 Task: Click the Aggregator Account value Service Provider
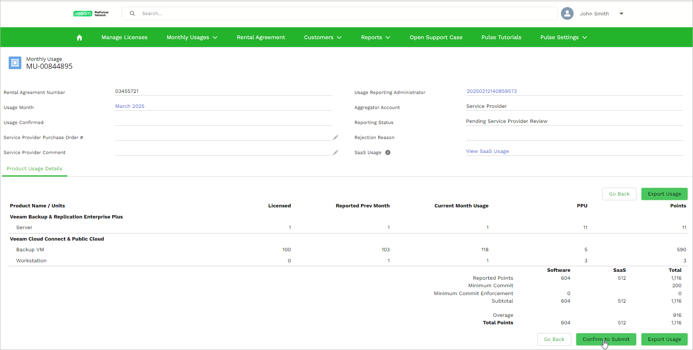click(486, 106)
